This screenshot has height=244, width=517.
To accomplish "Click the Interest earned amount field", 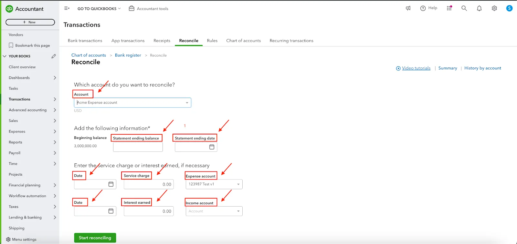I will [x=149, y=211].
